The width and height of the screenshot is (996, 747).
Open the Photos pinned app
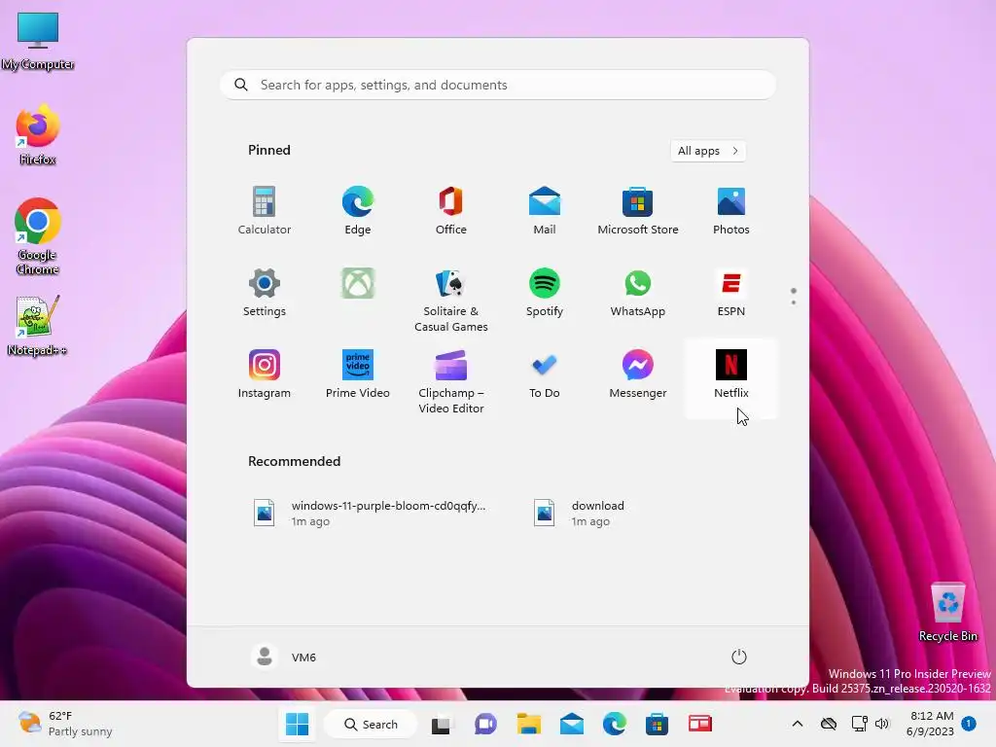[x=731, y=211]
